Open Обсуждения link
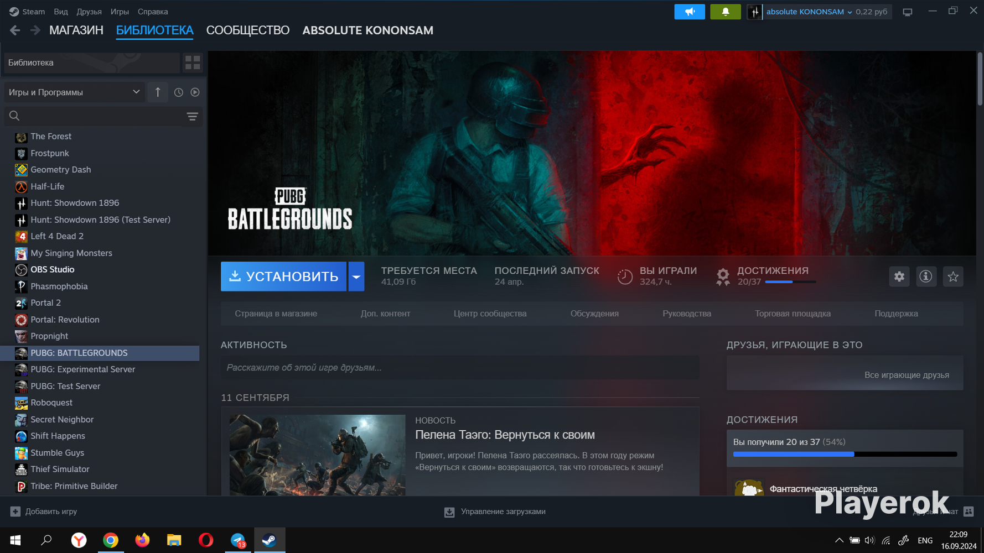The width and height of the screenshot is (984, 553). [x=594, y=314]
